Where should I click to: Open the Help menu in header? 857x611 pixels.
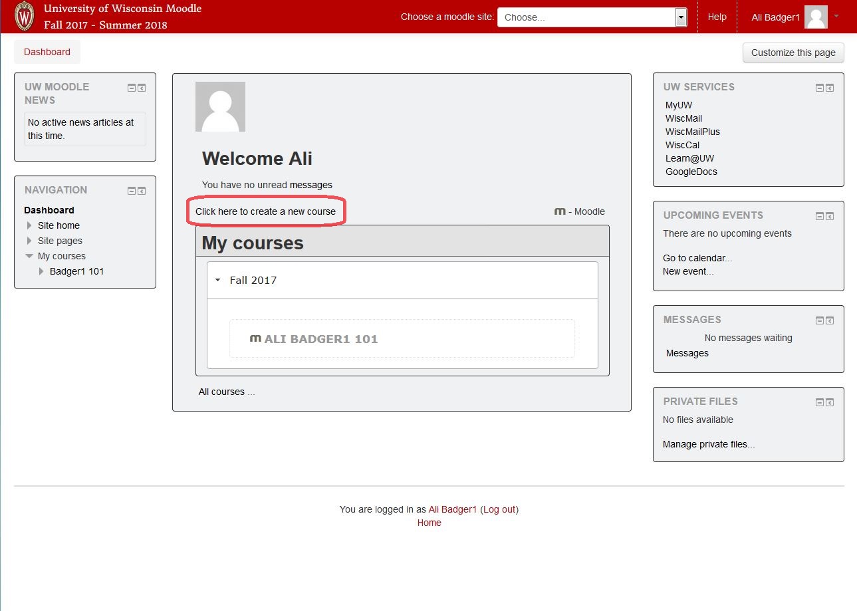point(717,17)
